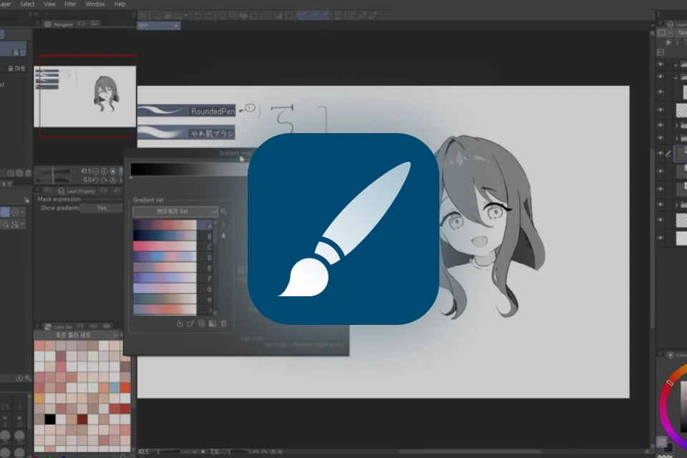
Task: Toggle topmost eye icon in Layer panel
Action: [661, 64]
